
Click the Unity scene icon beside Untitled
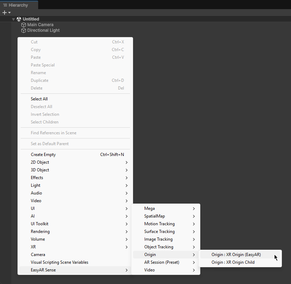pyautogui.click(x=19, y=19)
